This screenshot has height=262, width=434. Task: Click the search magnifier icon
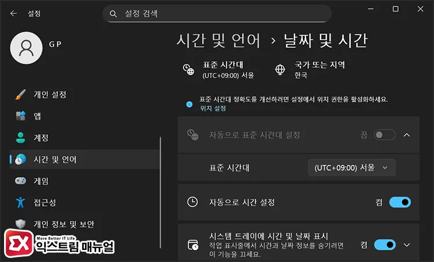[x=113, y=13]
